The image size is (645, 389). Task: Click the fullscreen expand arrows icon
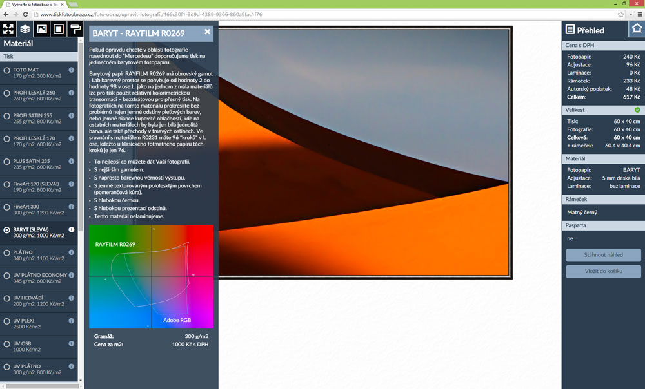(8, 29)
